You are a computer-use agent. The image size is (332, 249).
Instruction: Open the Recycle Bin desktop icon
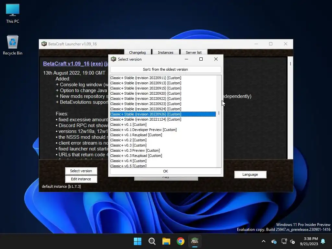point(13,45)
